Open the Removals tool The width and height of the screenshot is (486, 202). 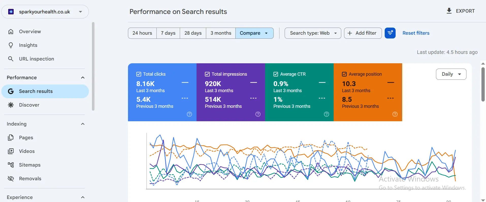(x=45, y=179)
